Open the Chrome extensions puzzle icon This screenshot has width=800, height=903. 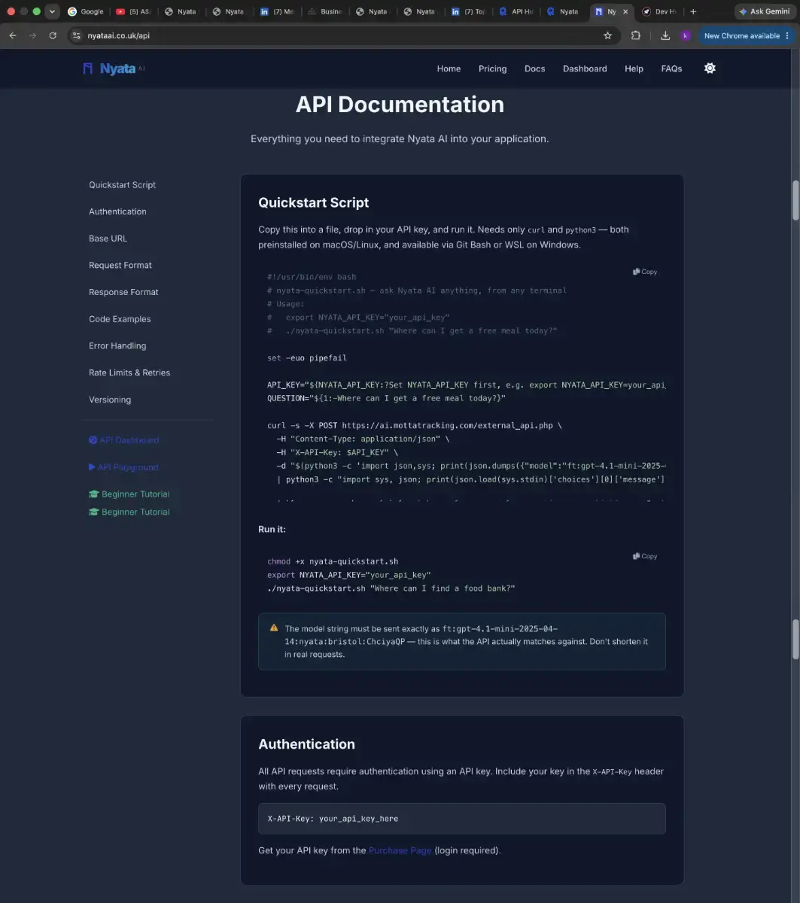[636, 35]
